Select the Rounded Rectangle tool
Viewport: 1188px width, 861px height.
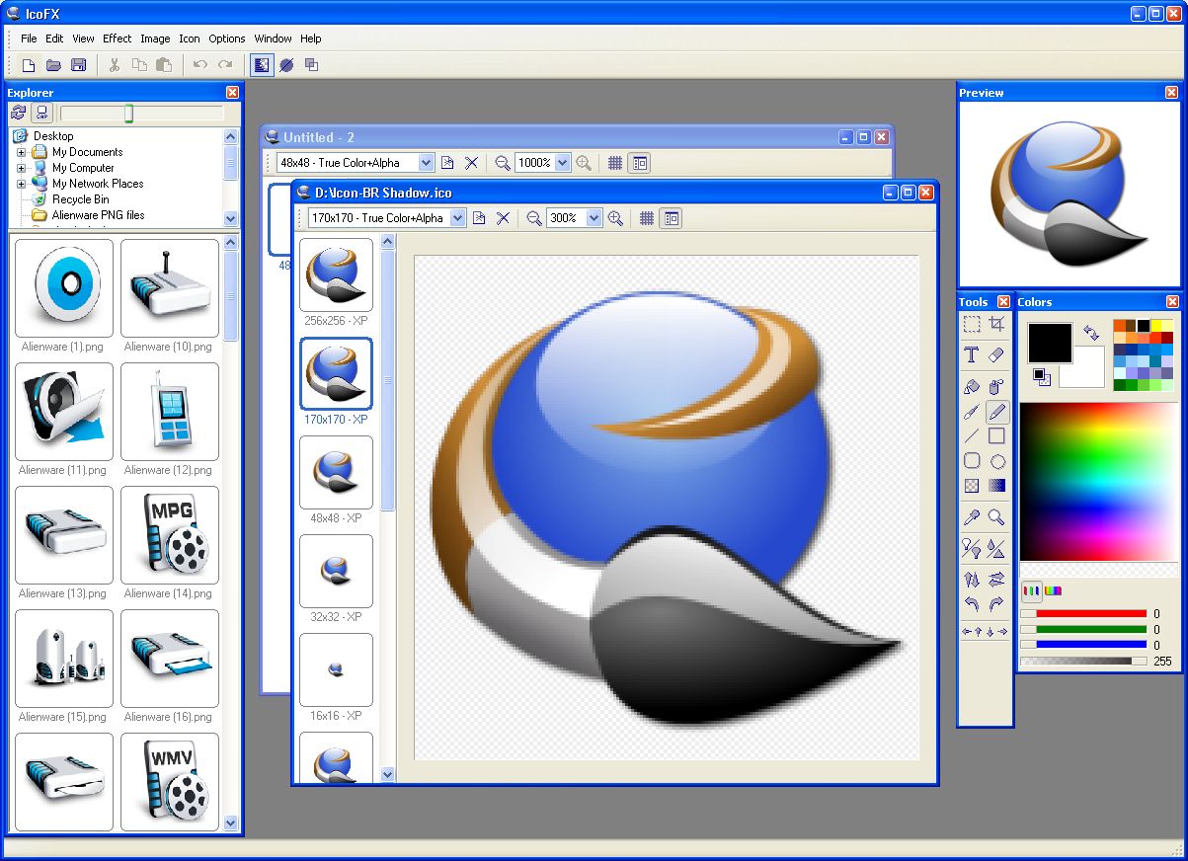click(972, 461)
